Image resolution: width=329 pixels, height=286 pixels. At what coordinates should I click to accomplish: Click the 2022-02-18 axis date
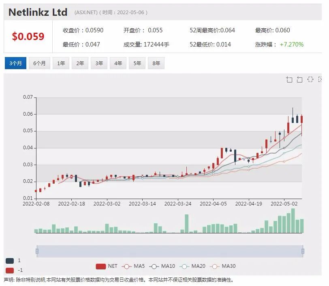72,204
